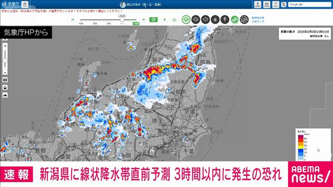The image size is (333, 187).
Task: Click the timeline slider handle
Action: coord(122,20)
